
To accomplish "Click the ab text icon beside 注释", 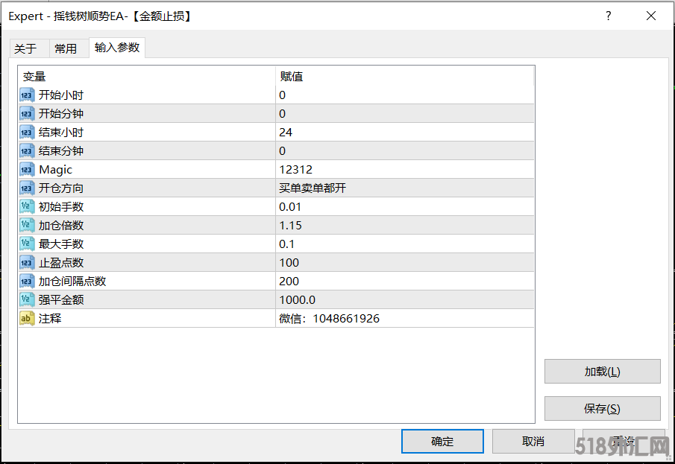I will point(26,318).
